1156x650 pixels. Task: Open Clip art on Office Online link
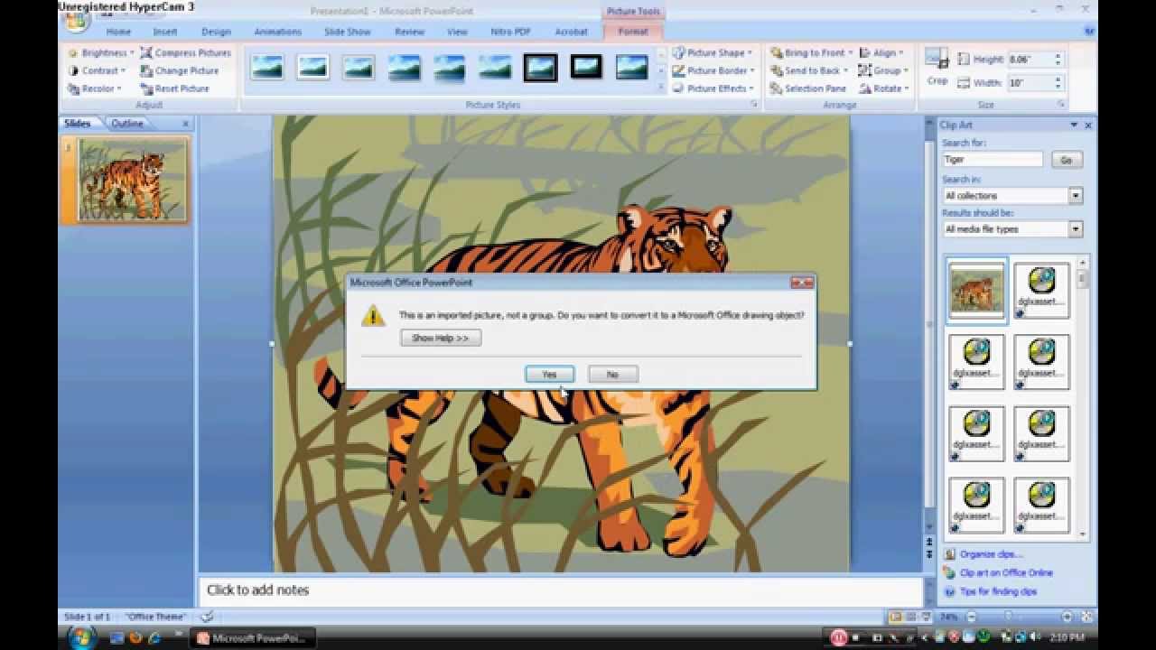pos(1006,572)
